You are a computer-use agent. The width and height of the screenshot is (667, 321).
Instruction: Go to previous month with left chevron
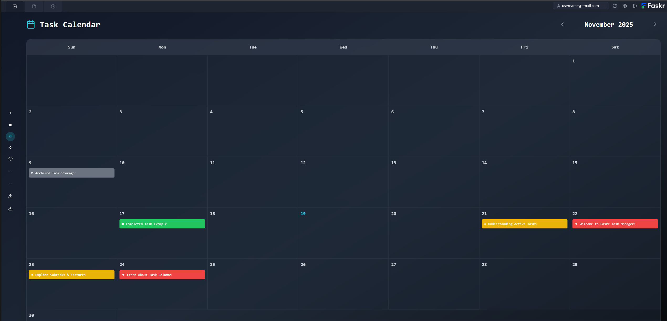tap(562, 24)
